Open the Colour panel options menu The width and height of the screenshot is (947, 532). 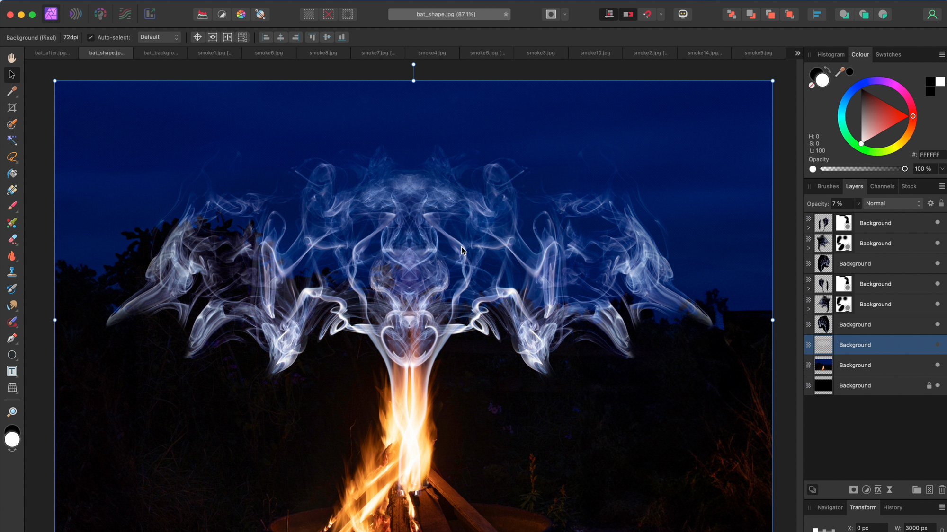coord(942,54)
